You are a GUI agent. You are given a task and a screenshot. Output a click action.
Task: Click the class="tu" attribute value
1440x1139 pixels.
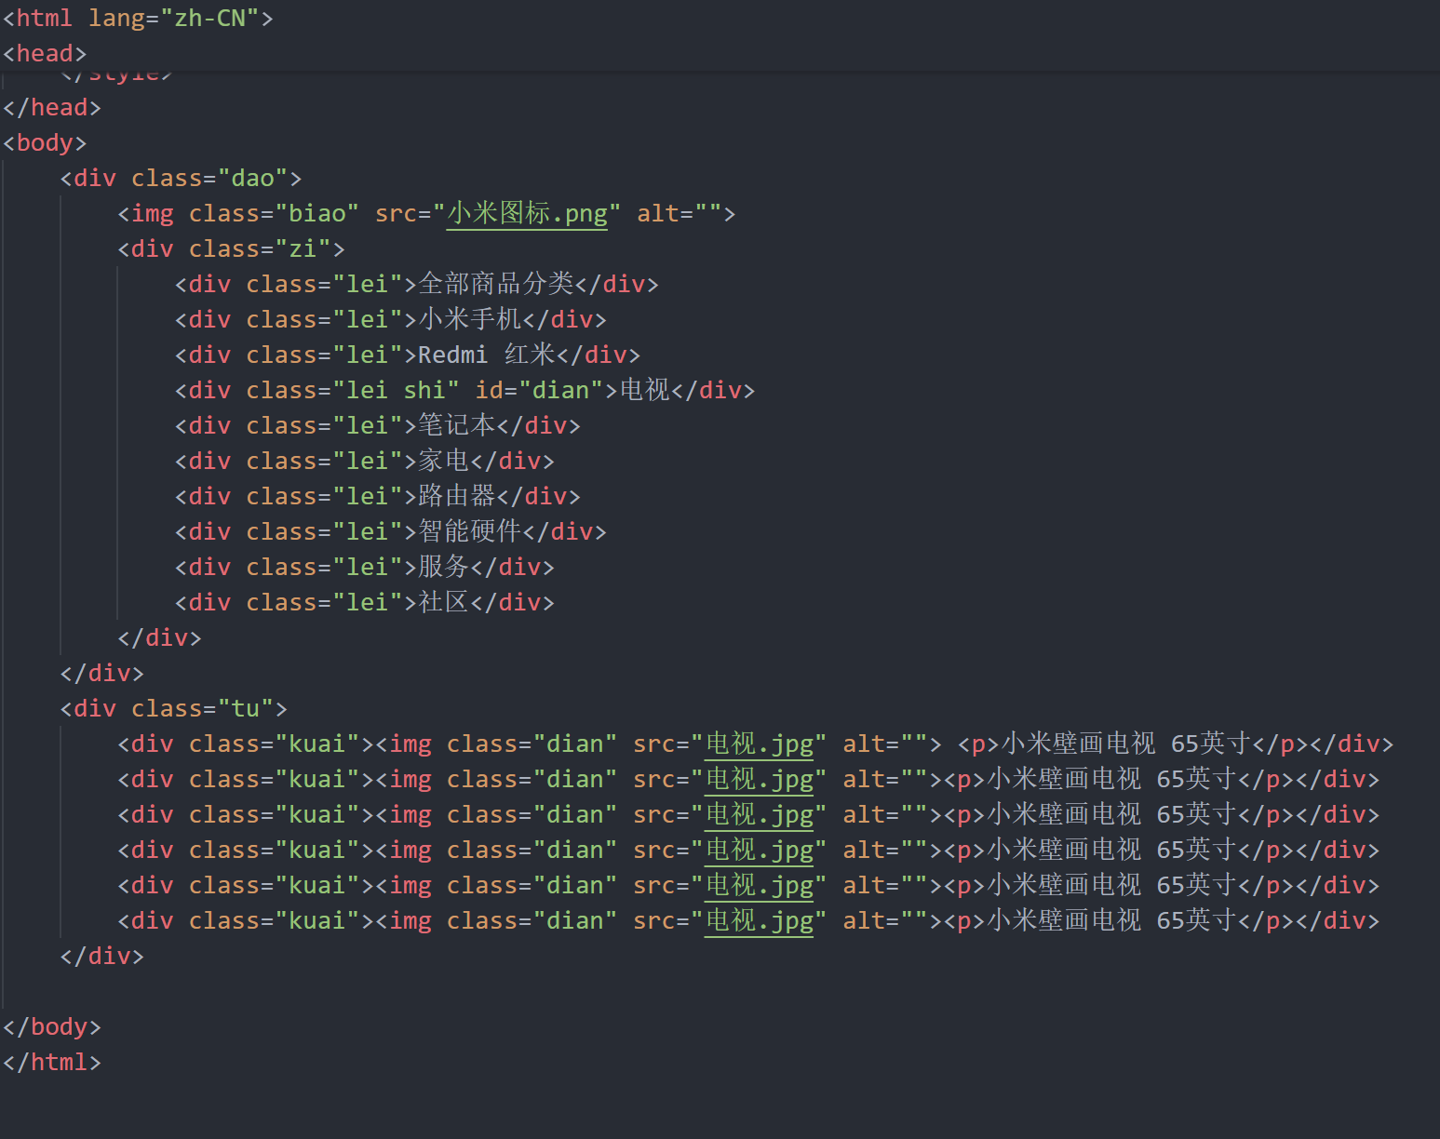click(245, 707)
